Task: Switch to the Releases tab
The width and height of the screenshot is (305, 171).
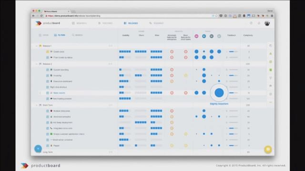Action: coord(131,23)
